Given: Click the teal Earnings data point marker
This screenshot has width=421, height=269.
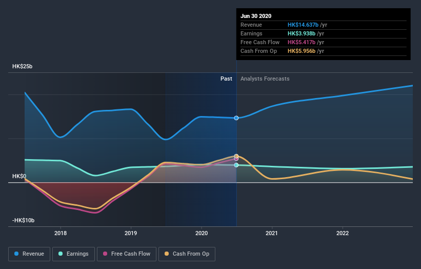Looking at the screenshot, I should pos(236,165).
